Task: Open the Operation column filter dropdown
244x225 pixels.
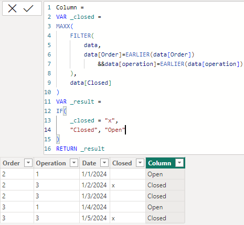Action: click(74, 163)
